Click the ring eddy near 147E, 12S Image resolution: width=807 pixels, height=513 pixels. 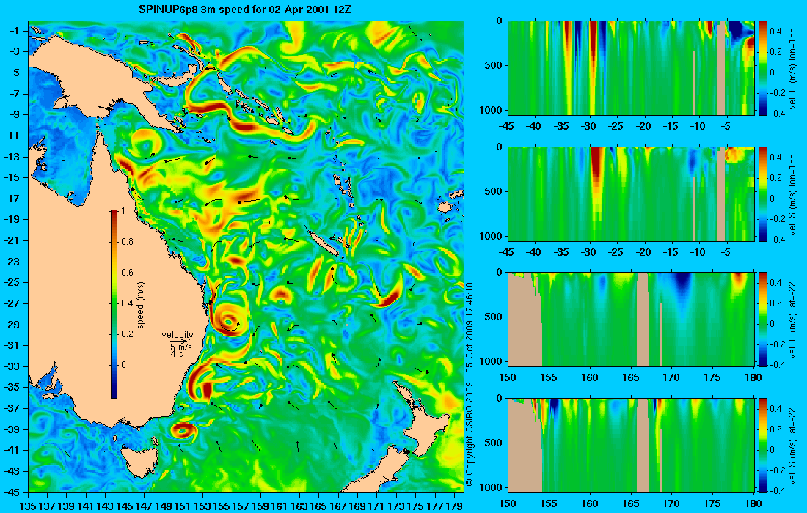point(146,144)
